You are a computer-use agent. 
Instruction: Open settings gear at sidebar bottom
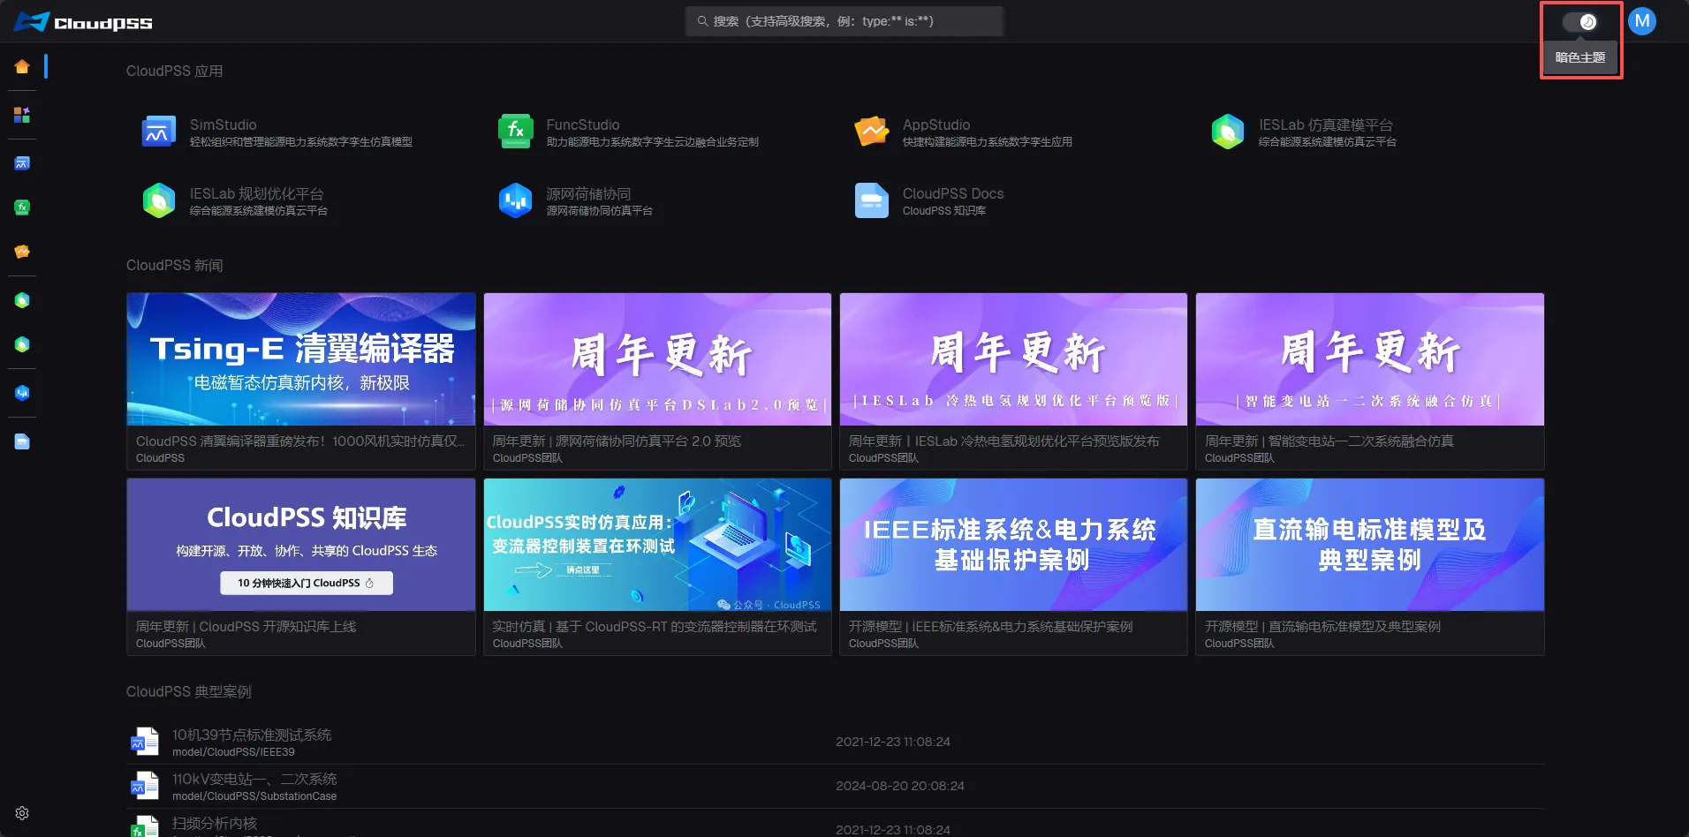pyautogui.click(x=22, y=813)
